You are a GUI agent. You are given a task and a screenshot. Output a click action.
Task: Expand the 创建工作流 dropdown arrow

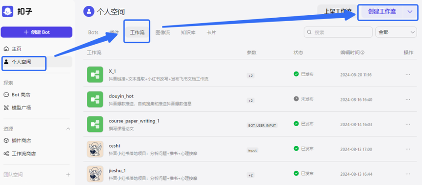(x=410, y=12)
